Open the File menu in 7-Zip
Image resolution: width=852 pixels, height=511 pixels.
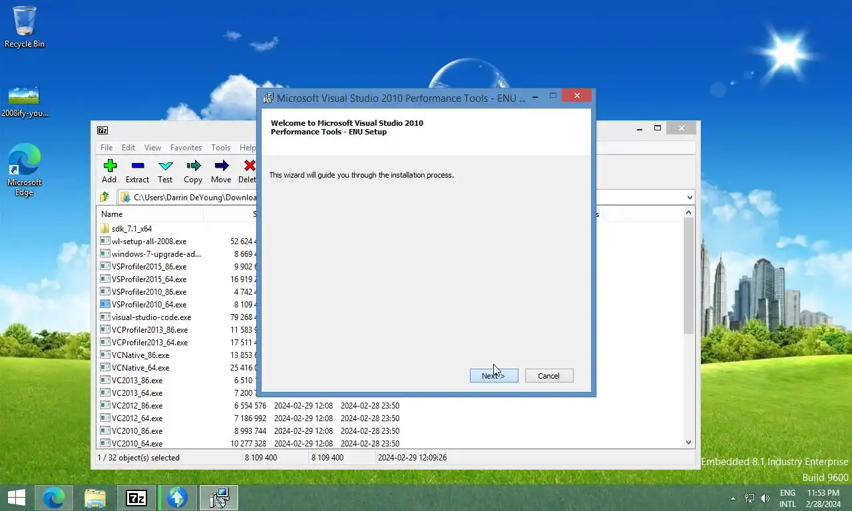point(106,148)
